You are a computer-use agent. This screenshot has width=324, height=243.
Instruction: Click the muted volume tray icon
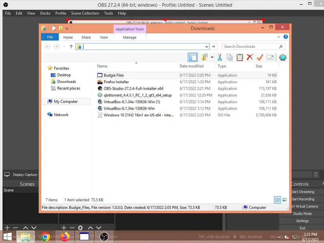pyautogui.click(x=286, y=237)
